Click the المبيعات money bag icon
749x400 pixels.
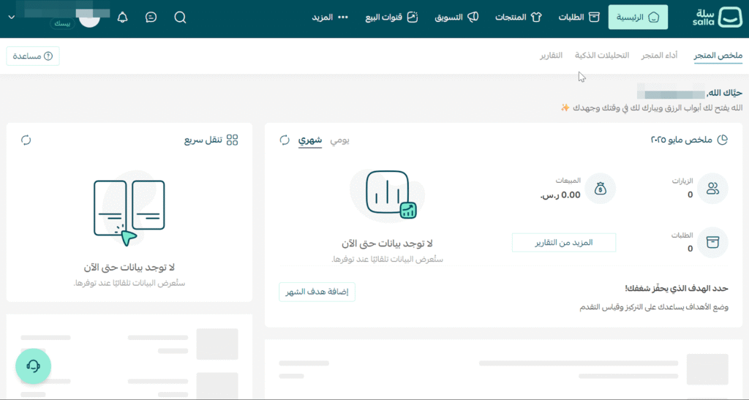tap(601, 189)
